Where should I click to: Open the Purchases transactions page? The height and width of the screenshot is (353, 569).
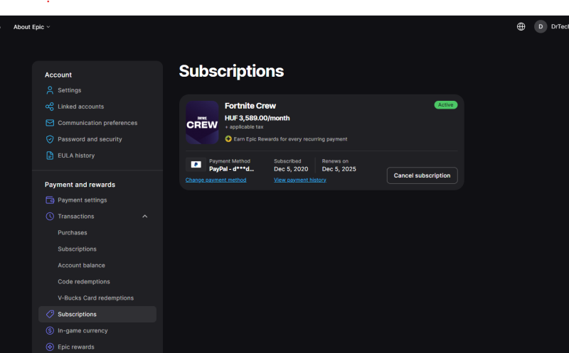click(73, 233)
